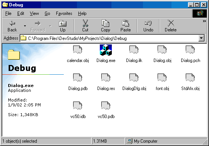The height and width of the screenshot is (146, 209).
Task: Minimize the Debug window
Action: click(x=191, y=5)
